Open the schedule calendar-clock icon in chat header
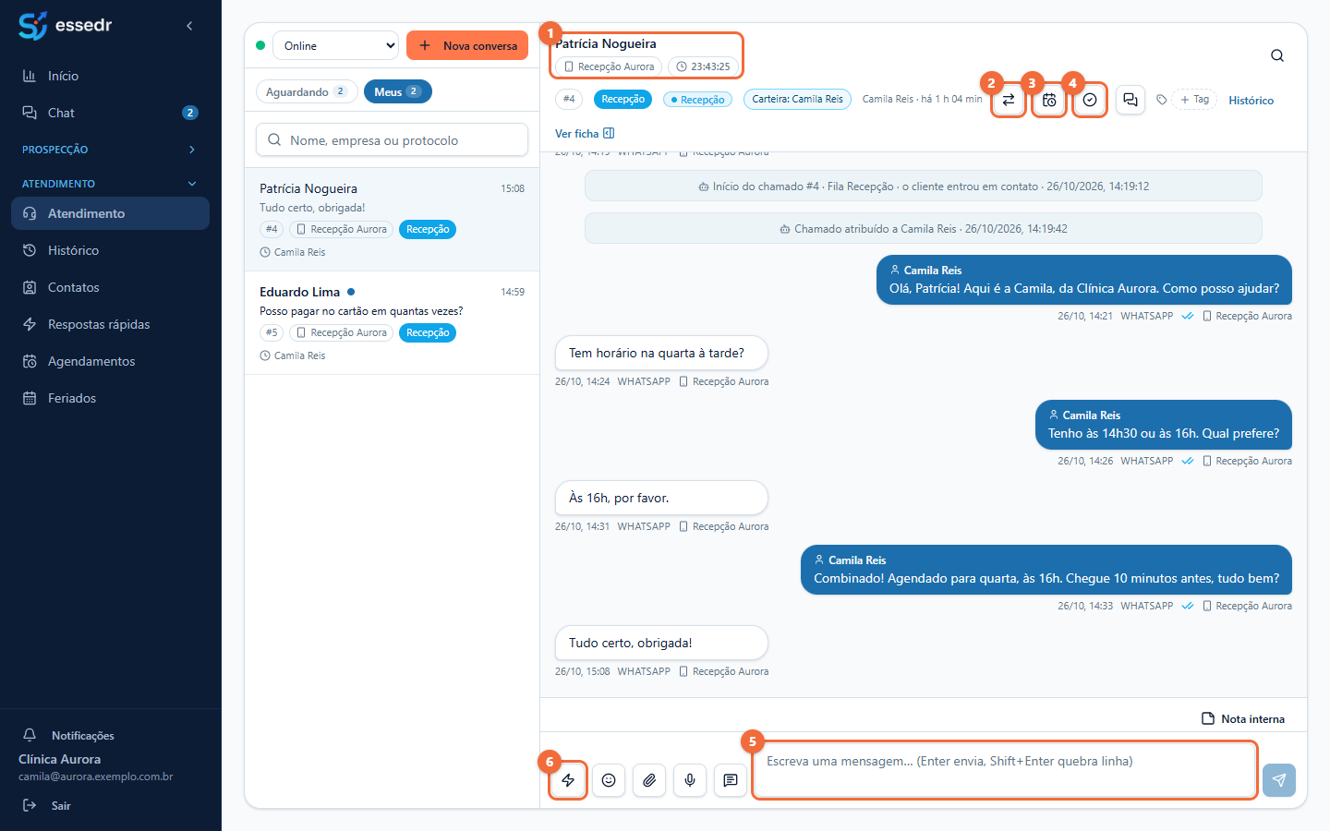Screen dimensions: 1330x831 1049,100
